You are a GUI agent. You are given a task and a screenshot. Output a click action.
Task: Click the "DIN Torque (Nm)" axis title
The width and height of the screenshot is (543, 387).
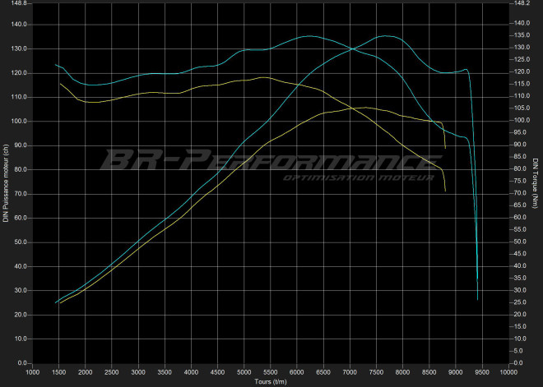(536, 182)
